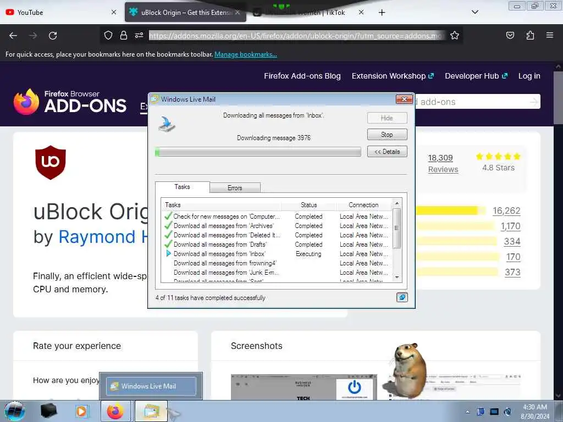Click the pin dialog icon in status bar

pos(402,297)
